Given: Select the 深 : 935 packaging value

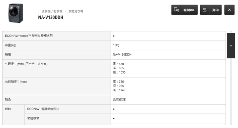Looking at the screenshot, I should 118,86.
